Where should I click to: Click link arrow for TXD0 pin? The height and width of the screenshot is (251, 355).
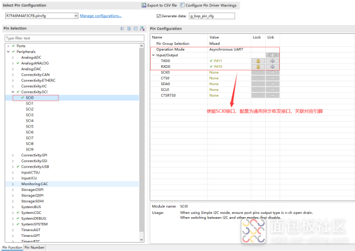pos(272,61)
